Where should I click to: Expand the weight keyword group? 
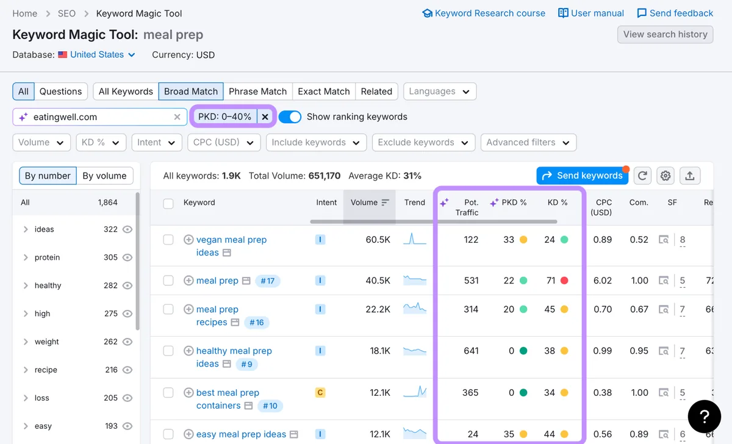click(x=26, y=342)
